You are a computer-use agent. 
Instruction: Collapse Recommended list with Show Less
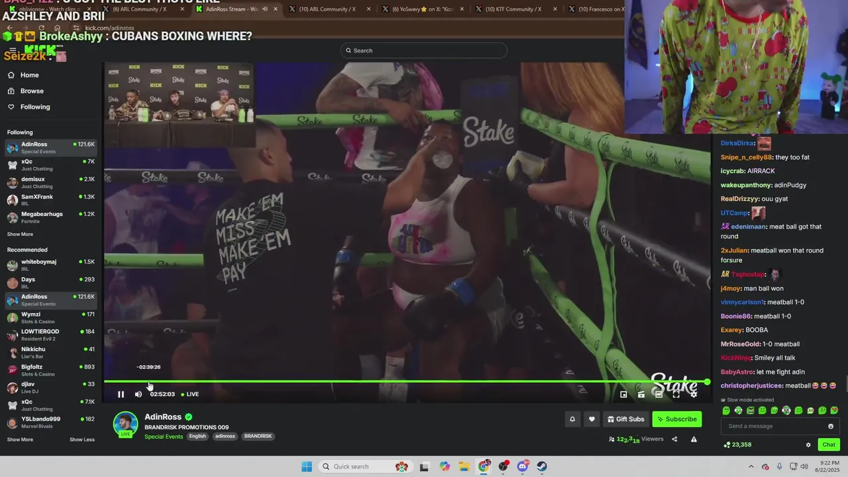click(x=82, y=439)
